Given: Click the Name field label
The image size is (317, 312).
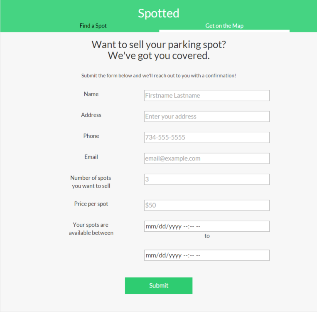Looking at the screenshot, I should [x=91, y=94].
